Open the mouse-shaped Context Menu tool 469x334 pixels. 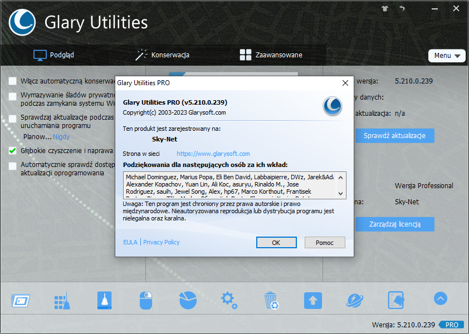pyautogui.click(x=146, y=300)
